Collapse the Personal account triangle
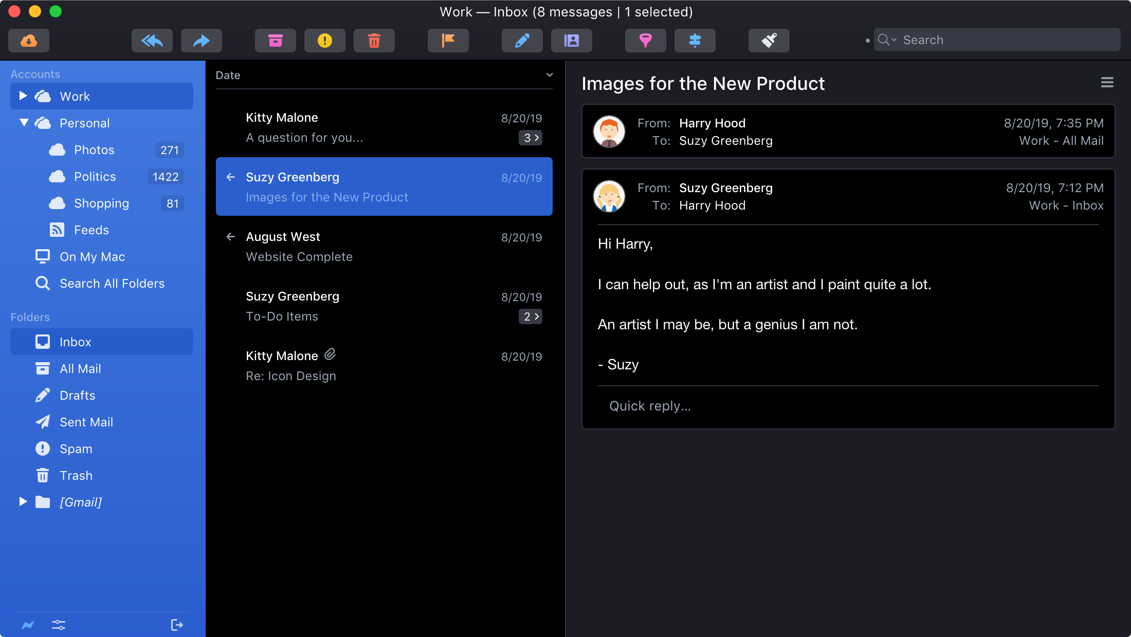 pyautogui.click(x=24, y=123)
